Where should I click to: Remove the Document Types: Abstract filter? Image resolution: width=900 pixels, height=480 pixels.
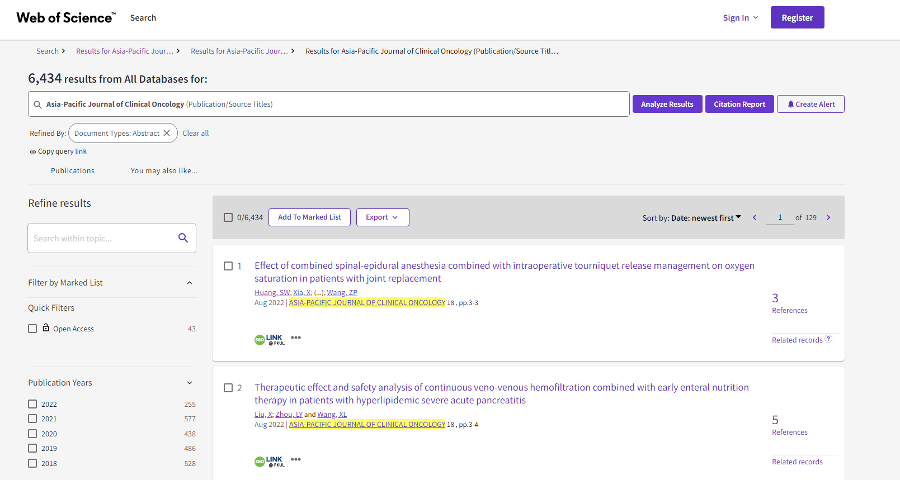[x=167, y=133]
